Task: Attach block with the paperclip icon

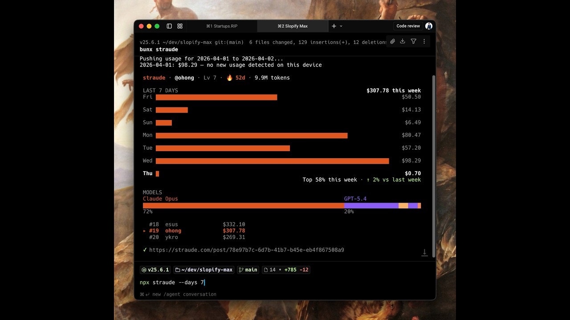Action: click(392, 41)
